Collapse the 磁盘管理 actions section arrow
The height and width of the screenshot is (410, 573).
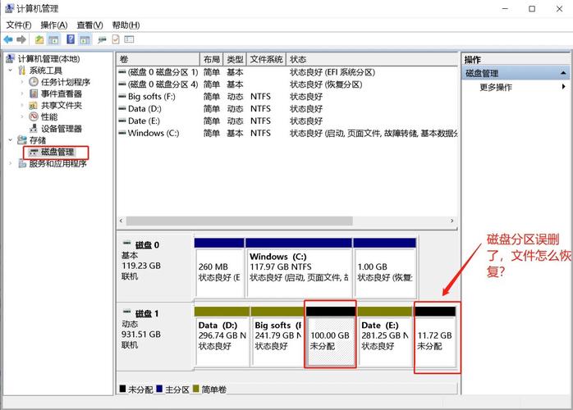pos(563,73)
